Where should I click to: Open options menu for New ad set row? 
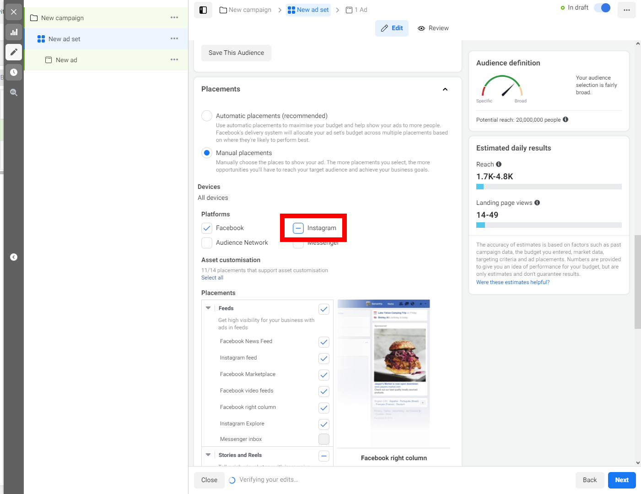click(x=174, y=38)
